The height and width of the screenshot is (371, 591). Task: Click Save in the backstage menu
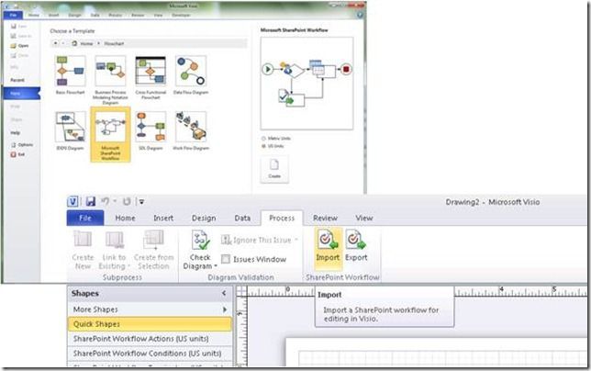pyautogui.click(x=19, y=26)
